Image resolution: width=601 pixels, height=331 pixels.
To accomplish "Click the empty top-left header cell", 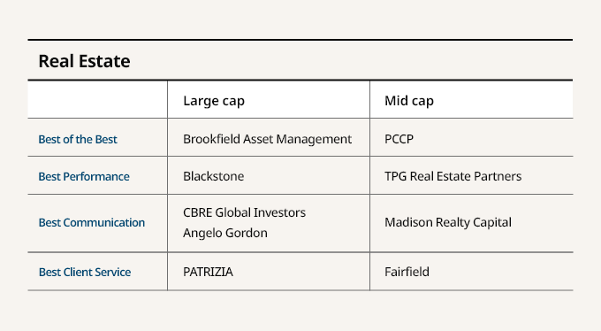I will click(97, 99).
